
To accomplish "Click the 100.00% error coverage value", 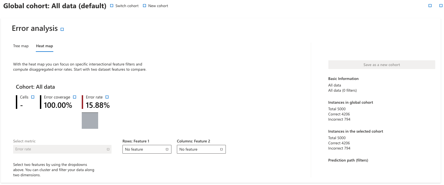I will pos(58,105).
